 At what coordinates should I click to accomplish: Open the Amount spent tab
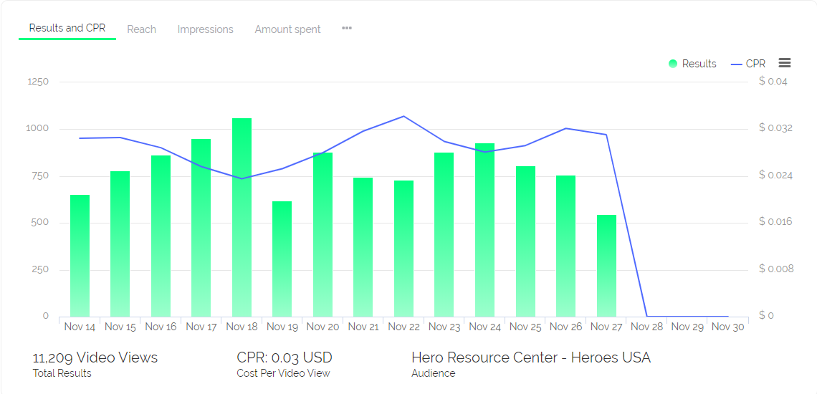(x=287, y=29)
